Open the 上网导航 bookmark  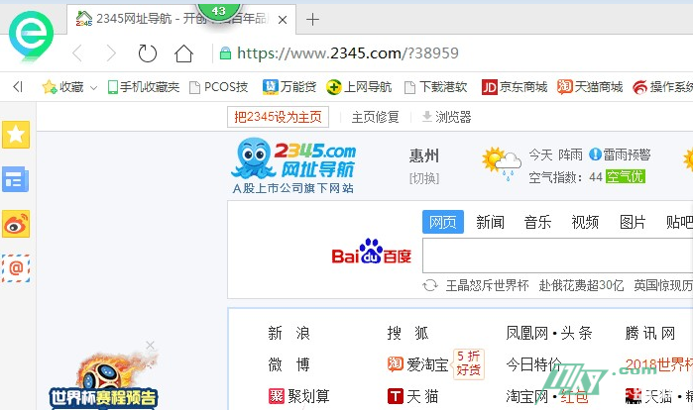click(359, 87)
